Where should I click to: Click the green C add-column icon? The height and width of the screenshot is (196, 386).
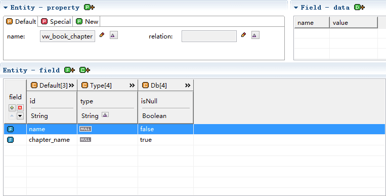click(x=84, y=70)
